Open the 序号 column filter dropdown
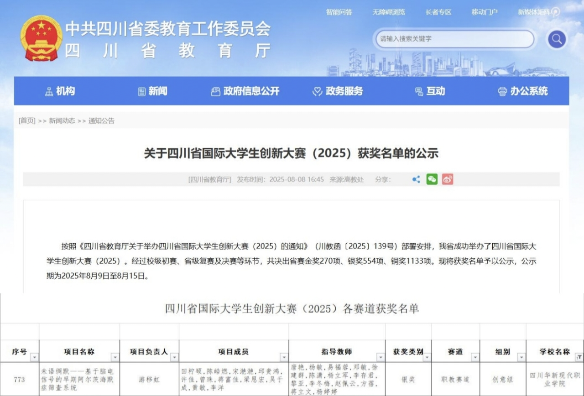Screen dimensions: 584x396 pyautogui.click(x=35, y=358)
